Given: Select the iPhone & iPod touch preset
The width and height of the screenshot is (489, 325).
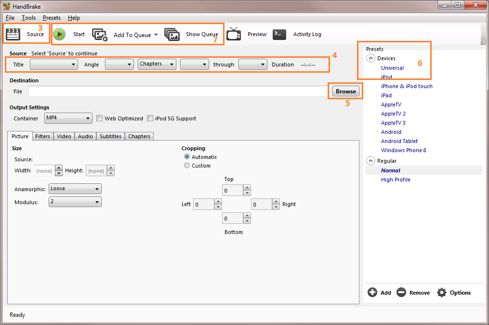Looking at the screenshot, I should point(407,86).
